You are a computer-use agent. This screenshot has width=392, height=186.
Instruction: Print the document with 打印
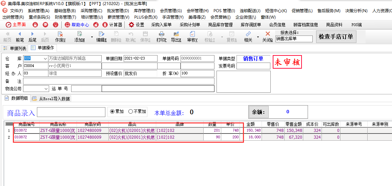coord(162,37)
